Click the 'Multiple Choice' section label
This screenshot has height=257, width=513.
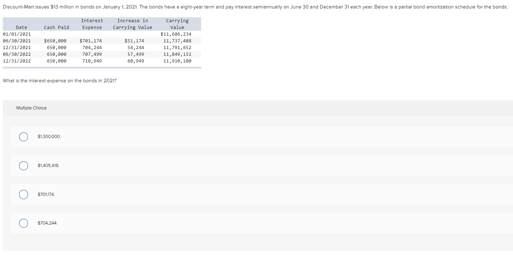32,108
